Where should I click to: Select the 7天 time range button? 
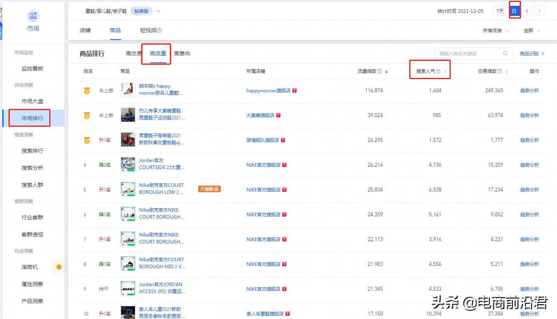tap(500, 11)
